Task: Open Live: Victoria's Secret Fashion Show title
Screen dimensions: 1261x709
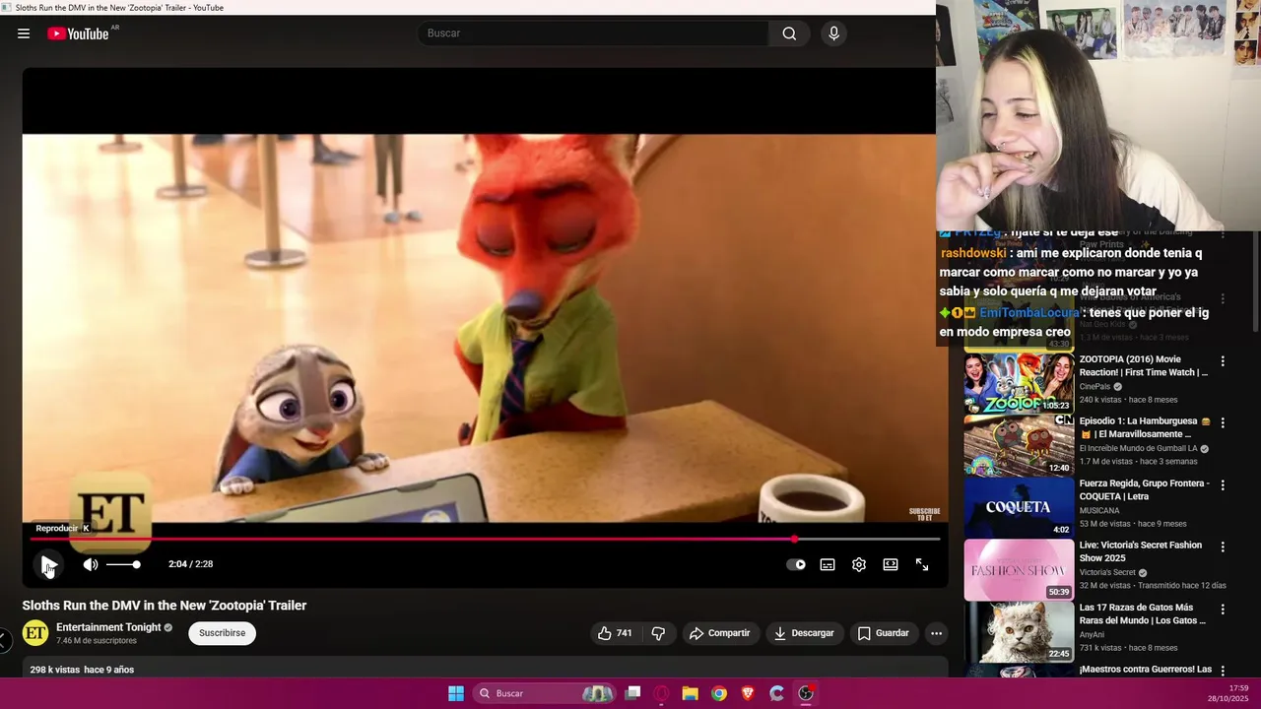Action: click(1141, 551)
